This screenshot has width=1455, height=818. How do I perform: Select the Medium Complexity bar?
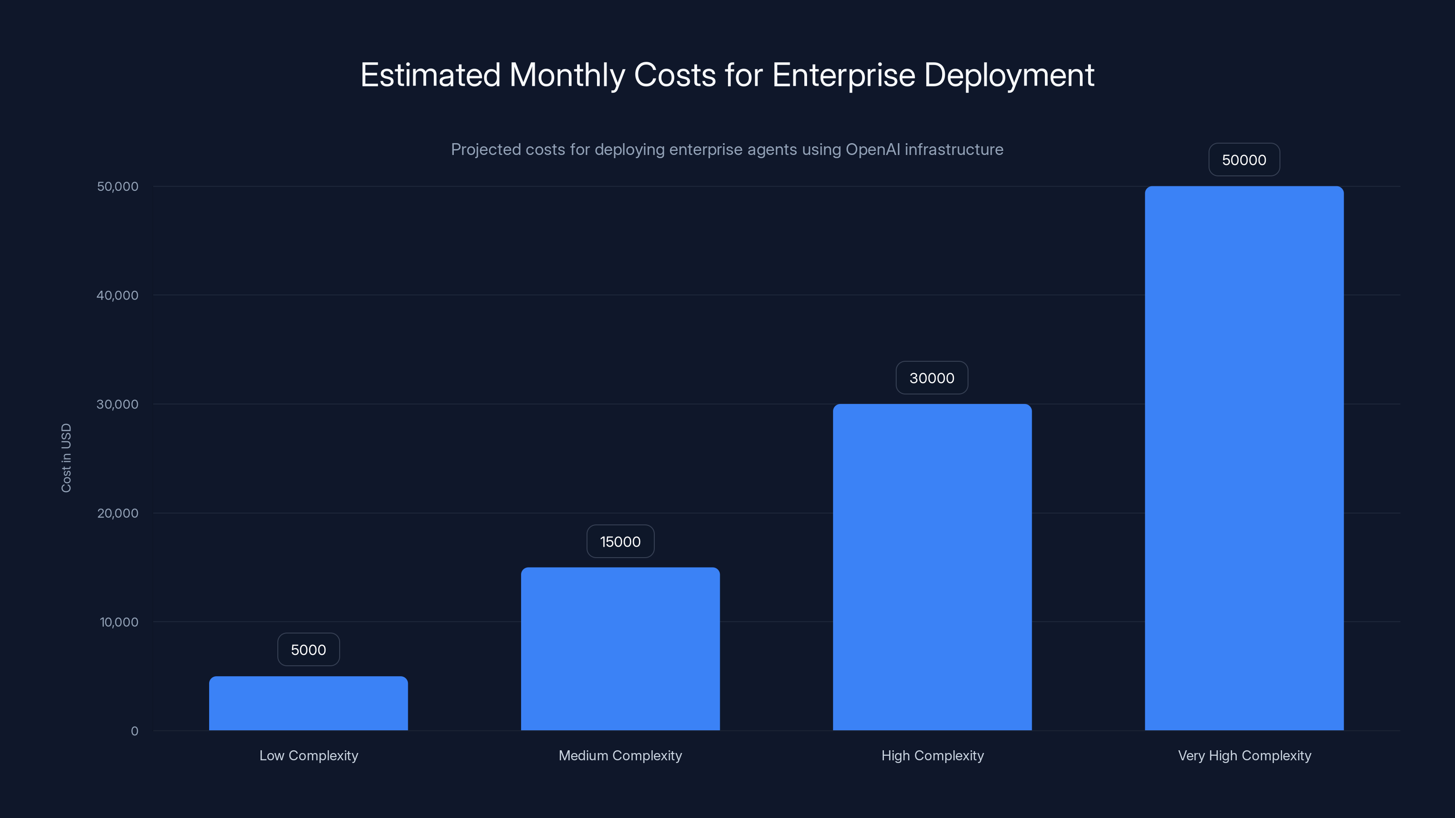[620, 649]
